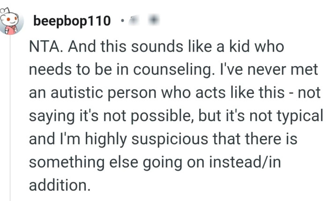Click the word "needs" in the comment

48,70
